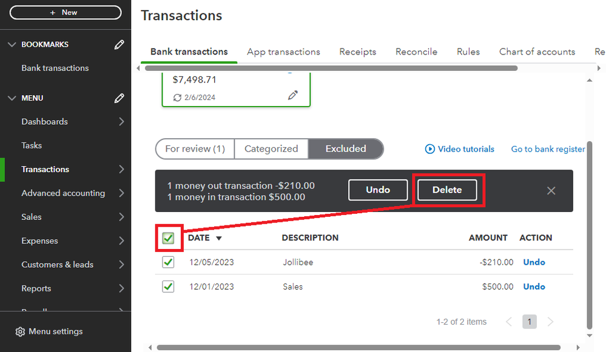Click the vertical scrollbar of transactions pane
This screenshot has height=352, width=606.
coord(590,236)
